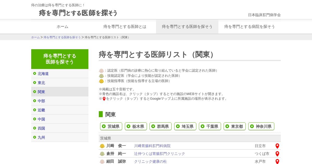Viewport: 312px width, 164px height.
Task: Click the doctor name 細田 誠弥
Action: pyautogui.click(x=116, y=161)
